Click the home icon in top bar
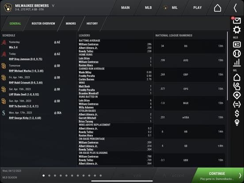244x183 pixels. [217, 8]
